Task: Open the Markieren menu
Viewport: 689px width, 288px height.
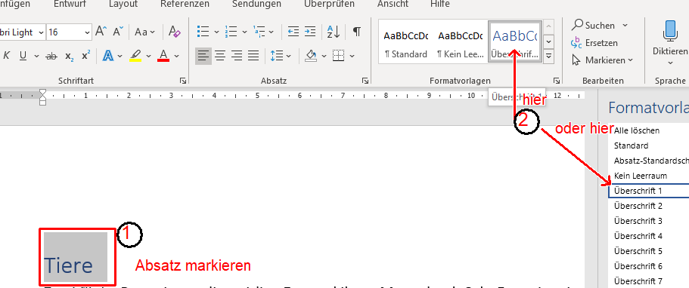Action: 603,60
